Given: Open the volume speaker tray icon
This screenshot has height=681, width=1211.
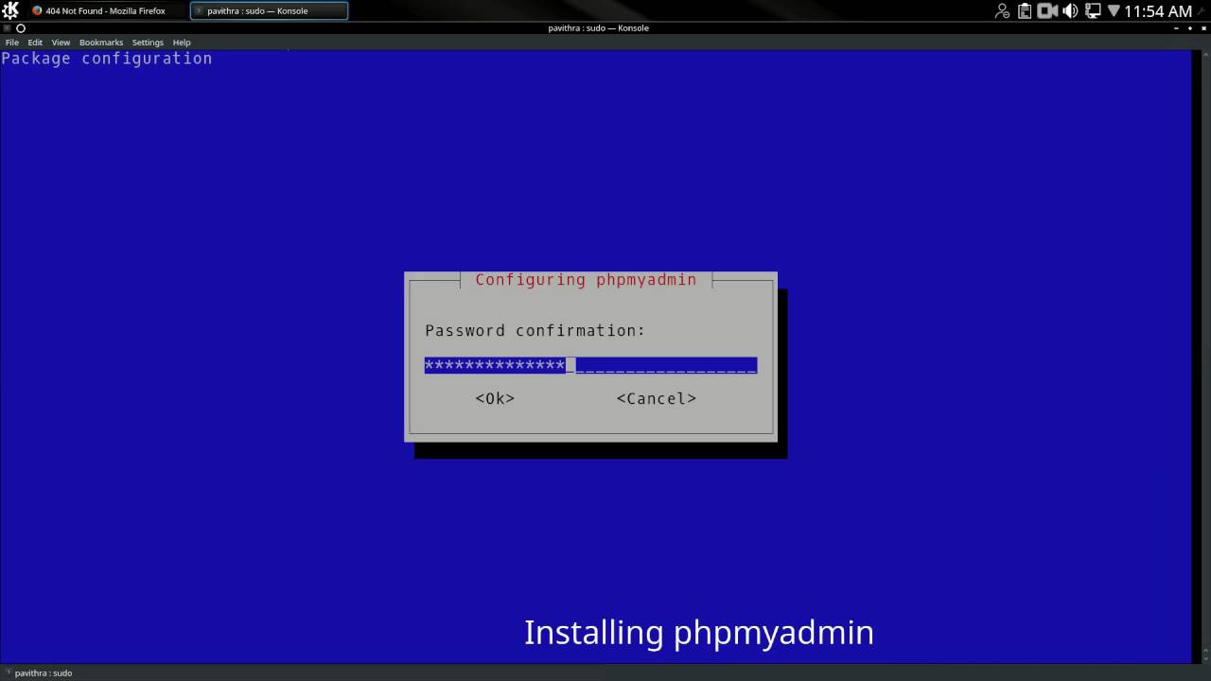Looking at the screenshot, I should tap(1070, 11).
